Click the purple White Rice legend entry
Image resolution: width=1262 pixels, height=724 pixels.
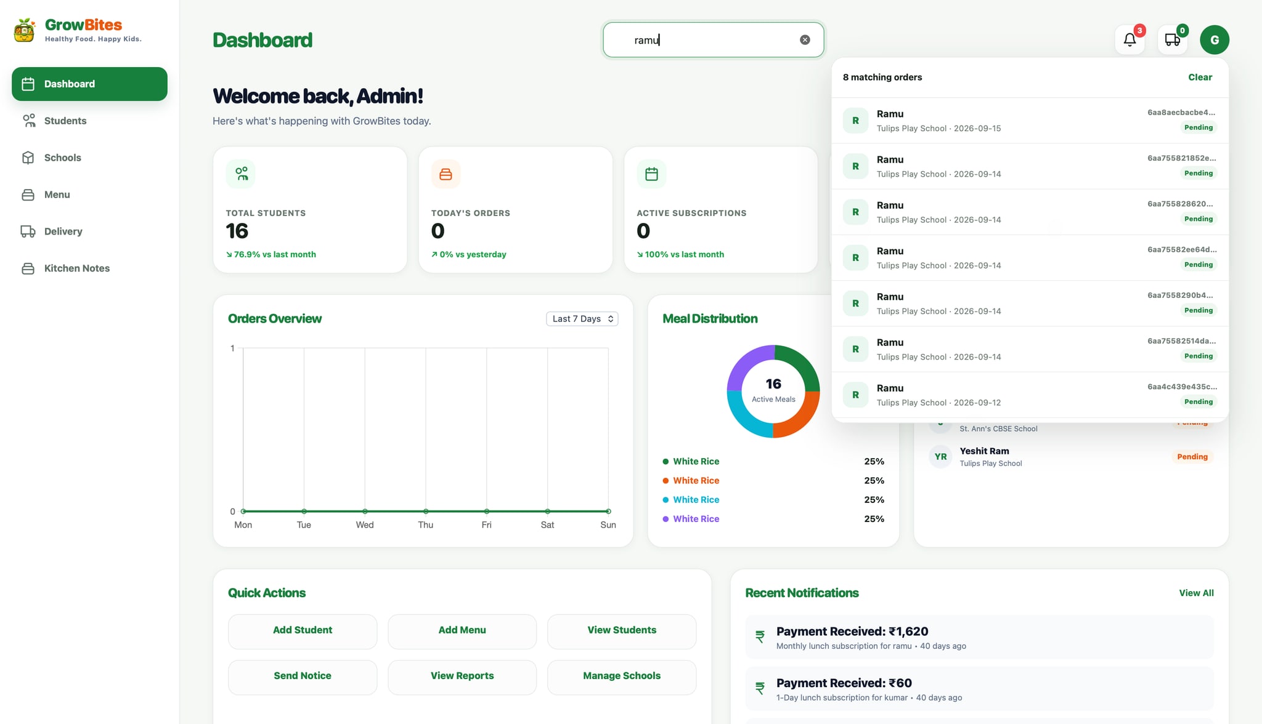(x=691, y=519)
